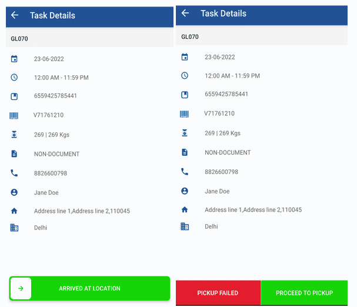Tap weight scale icon on the right screen

185,134
